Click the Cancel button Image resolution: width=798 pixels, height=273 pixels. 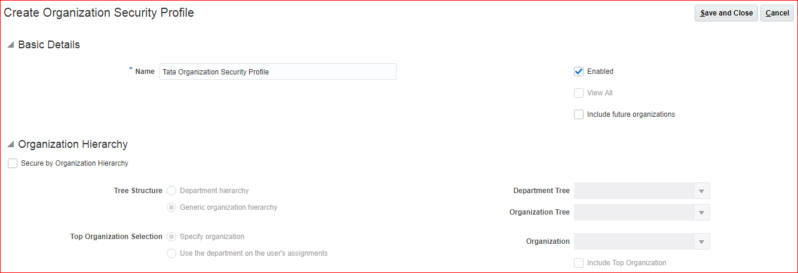click(x=776, y=13)
